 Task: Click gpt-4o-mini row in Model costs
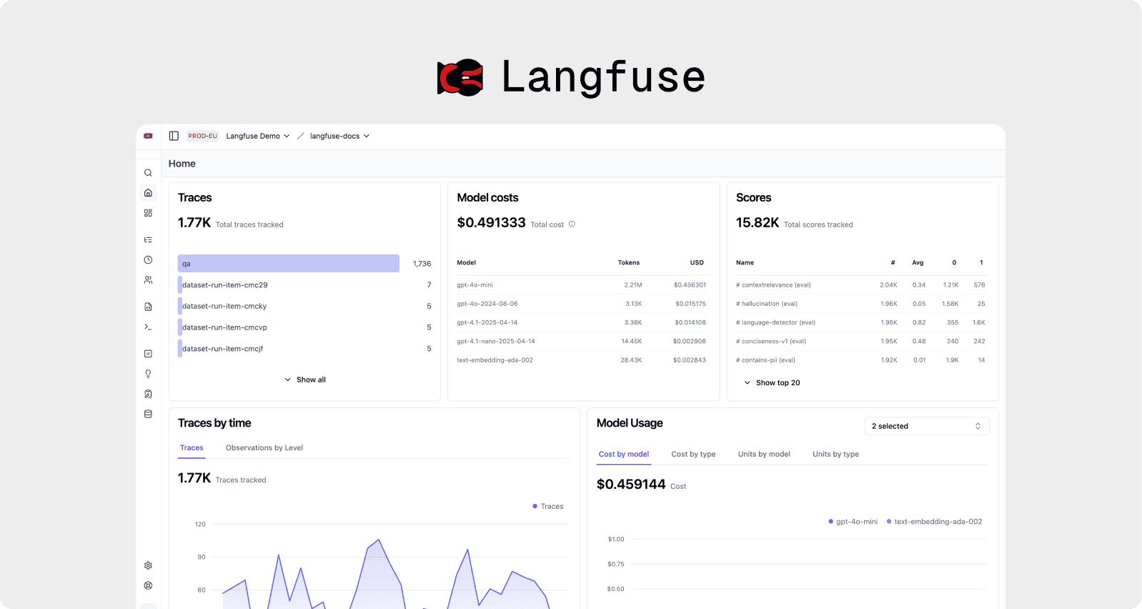(583, 285)
